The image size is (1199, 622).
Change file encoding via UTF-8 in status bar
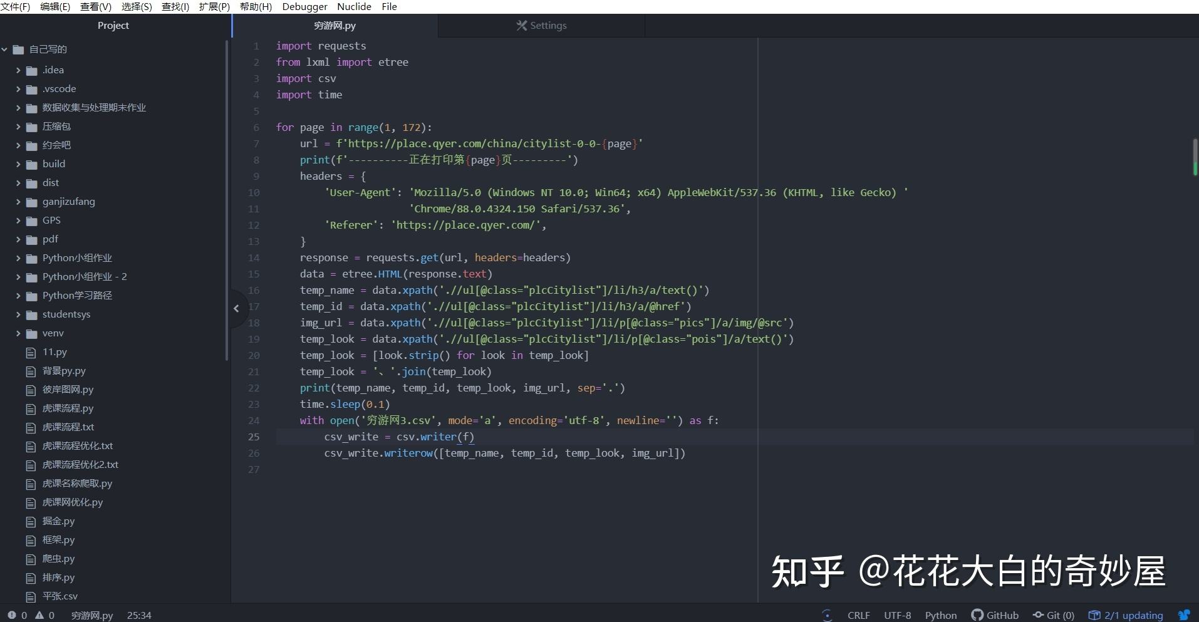coord(897,615)
